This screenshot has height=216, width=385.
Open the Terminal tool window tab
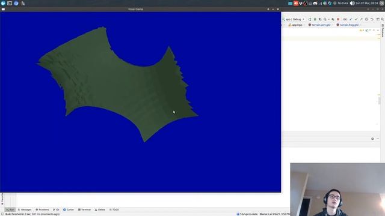[x=84, y=209]
